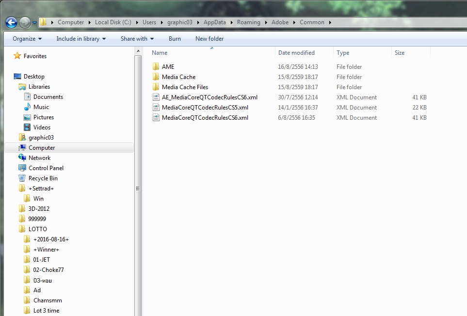
Task: Open the recent locations dropdown arrow
Action: tap(34, 23)
